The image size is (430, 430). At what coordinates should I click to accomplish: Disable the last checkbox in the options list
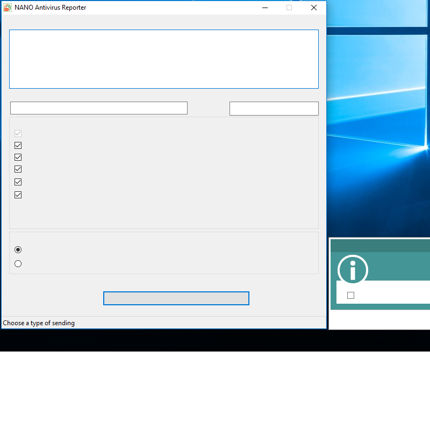tap(18, 195)
